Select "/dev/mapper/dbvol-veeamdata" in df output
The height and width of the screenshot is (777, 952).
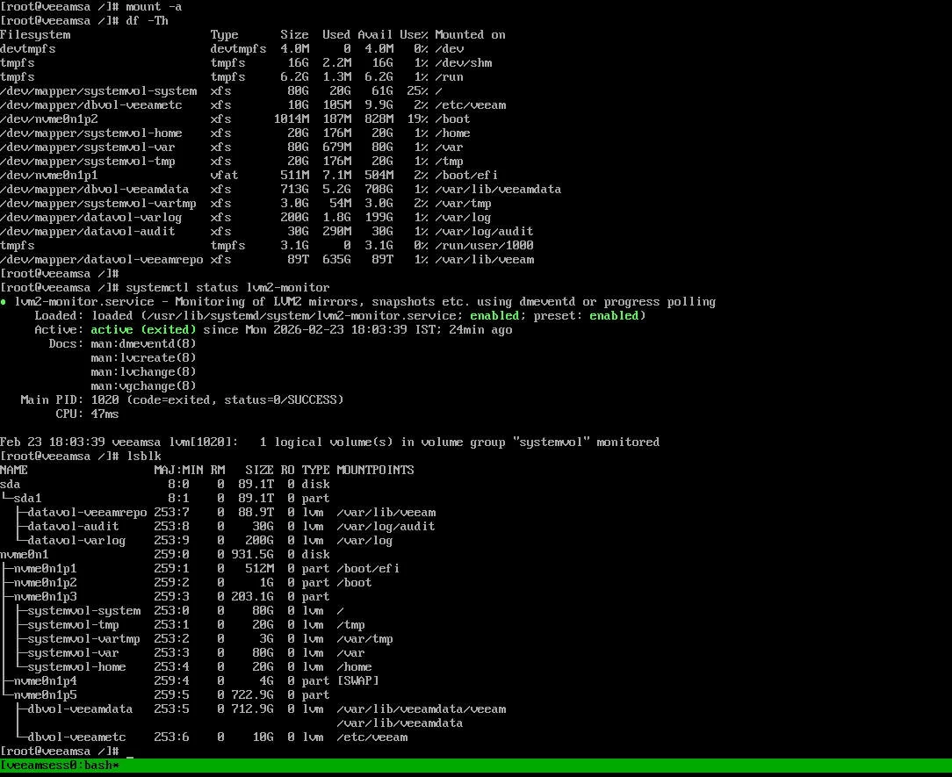[95, 190]
